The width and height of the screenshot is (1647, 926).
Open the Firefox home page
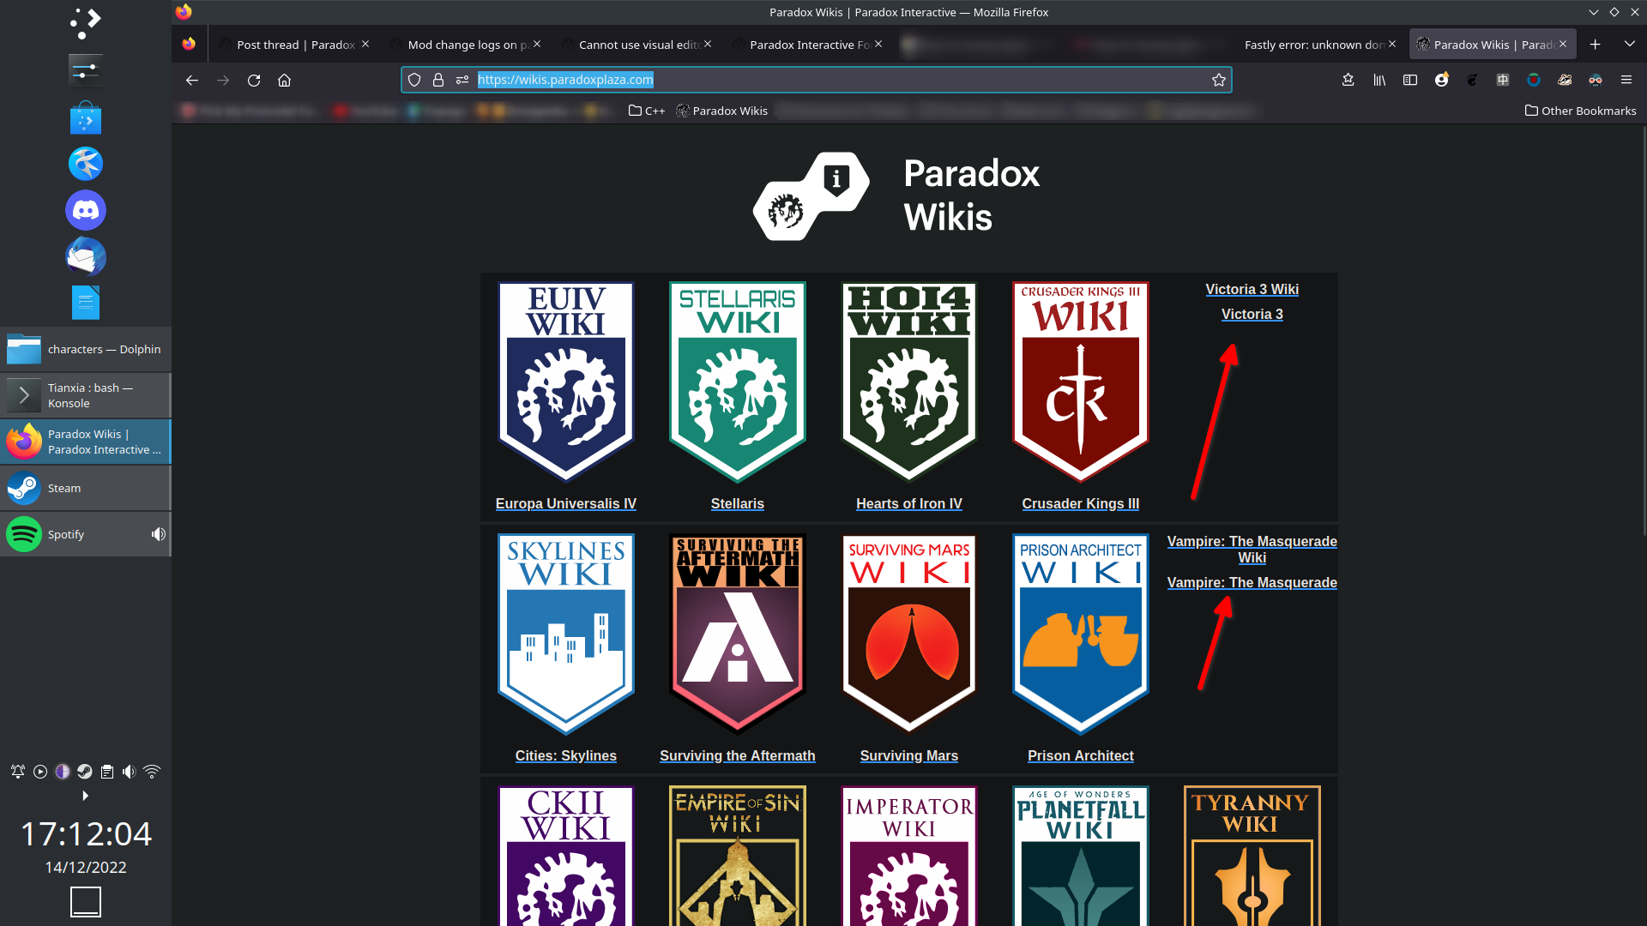[284, 80]
